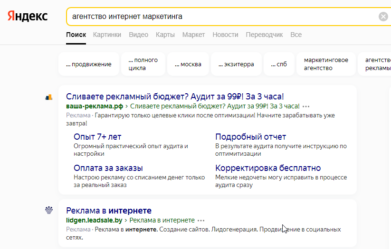The image size is (391, 249).
Task: Open the three-dot menu next to ваша-реклама.рф
Action: click(306, 107)
